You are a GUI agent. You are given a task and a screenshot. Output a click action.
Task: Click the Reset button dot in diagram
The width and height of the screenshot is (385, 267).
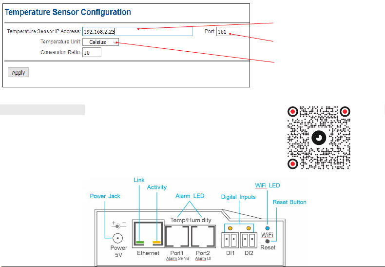point(268,241)
